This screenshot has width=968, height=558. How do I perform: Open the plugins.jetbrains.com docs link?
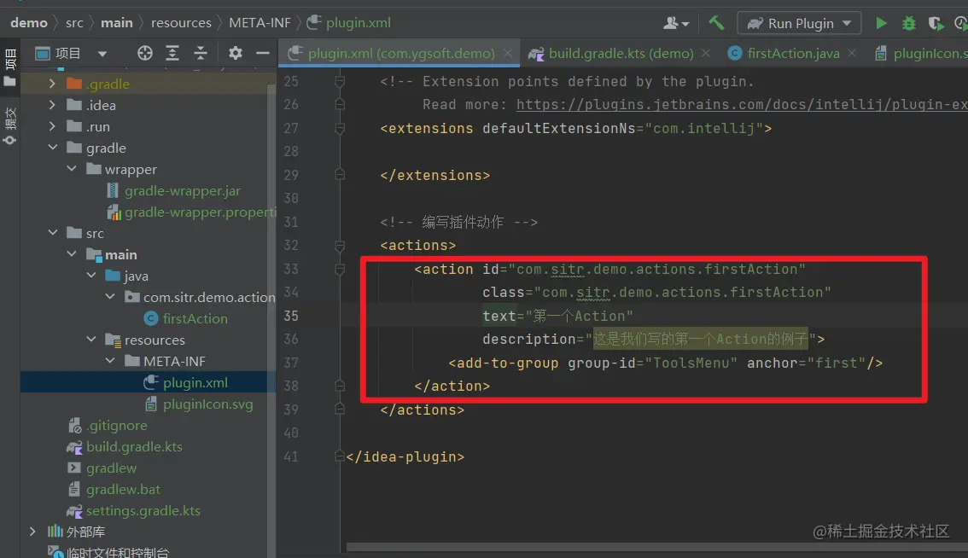click(x=742, y=104)
